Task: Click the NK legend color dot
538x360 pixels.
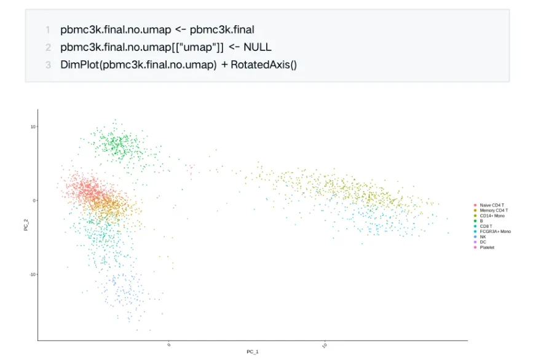Action: [x=475, y=237]
